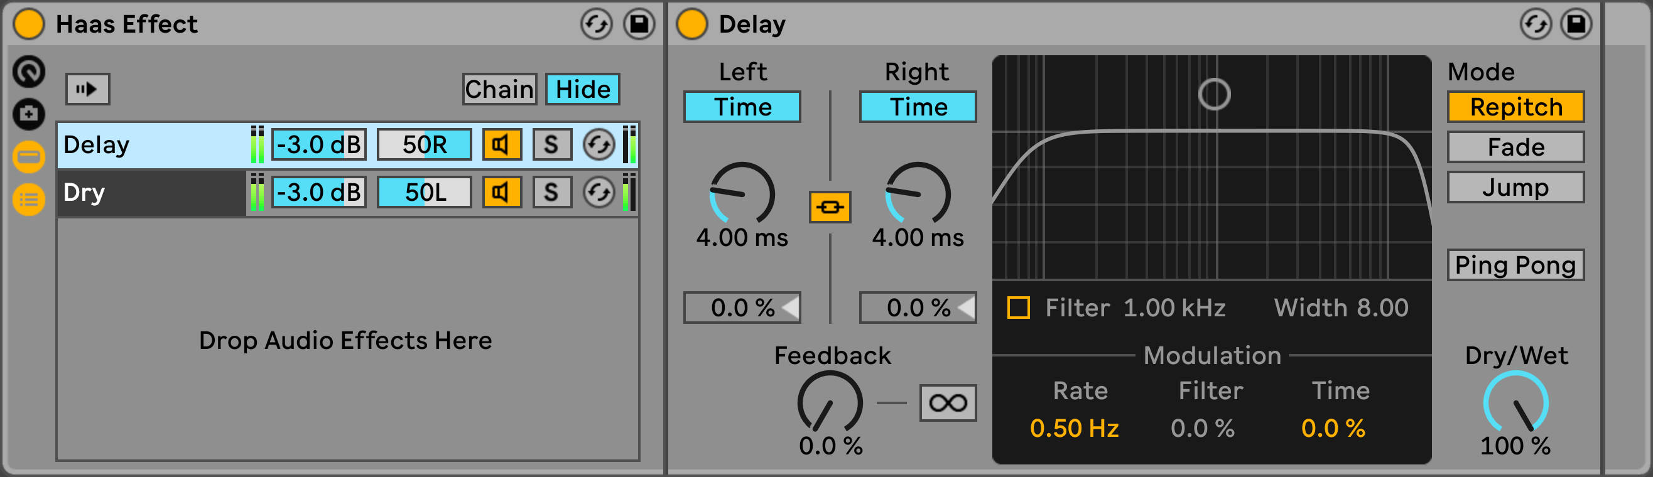Mute the Dry chain with speaker icon
The image size is (1653, 477).
(501, 192)
